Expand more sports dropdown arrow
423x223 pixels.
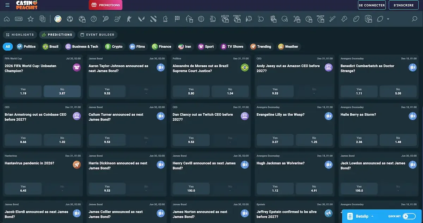pos(388,19)
